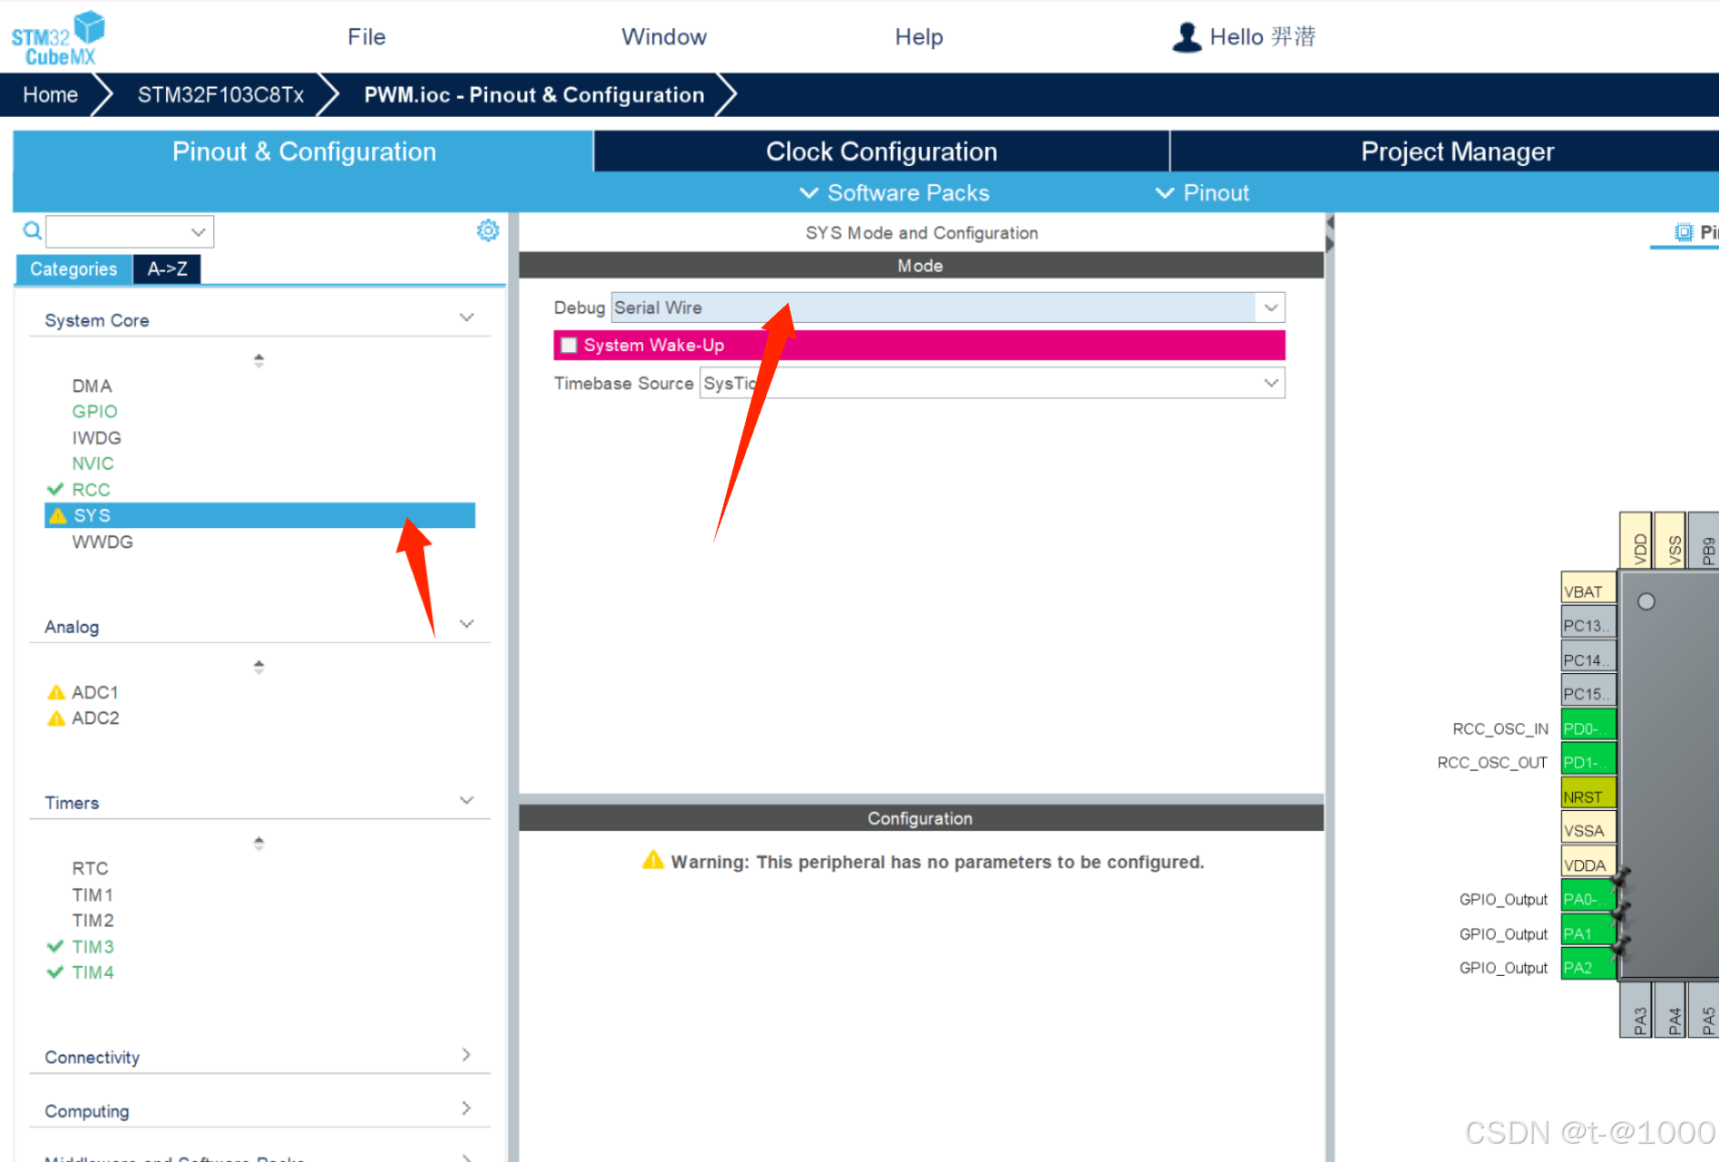Click the System Core sort arrows
Screen dimensions: 1719x1162
pos(259,360)
